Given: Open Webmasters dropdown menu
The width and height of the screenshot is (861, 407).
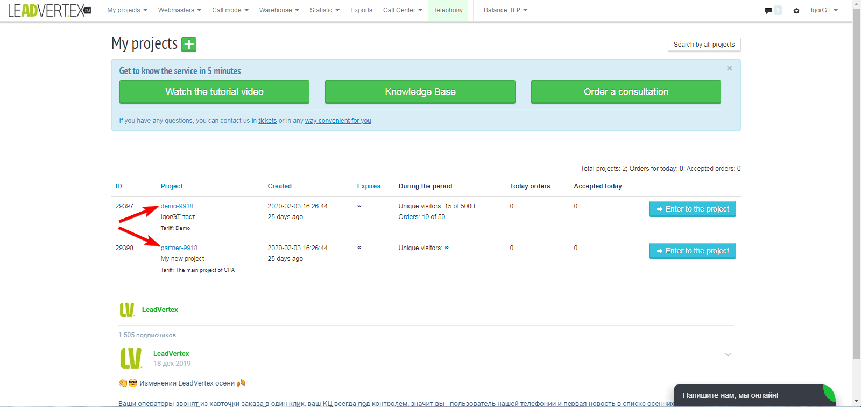Looking at the screenshot, I should (x=180, y=10).
